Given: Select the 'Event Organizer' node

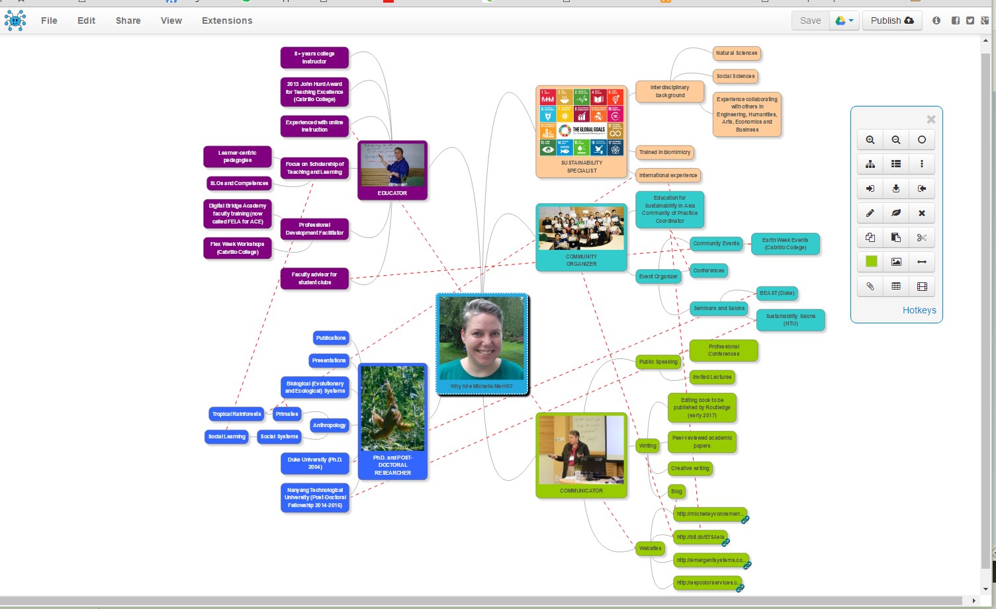Looking at the screenshot, I should point(658,276).
